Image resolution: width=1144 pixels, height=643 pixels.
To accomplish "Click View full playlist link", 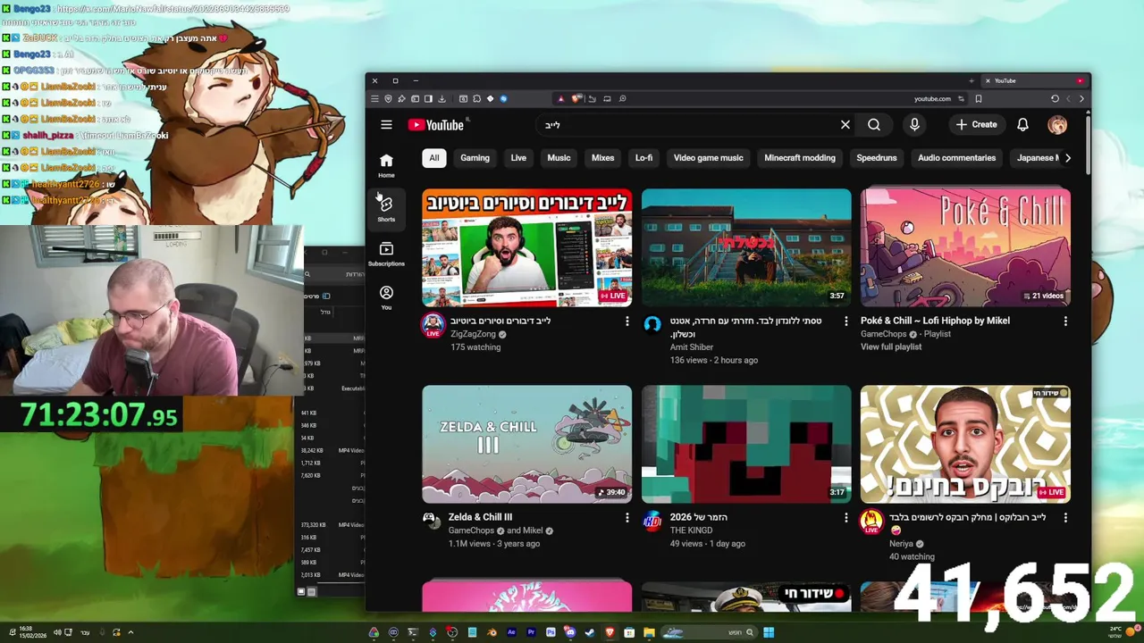I will point(890,347).
